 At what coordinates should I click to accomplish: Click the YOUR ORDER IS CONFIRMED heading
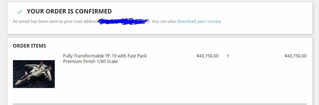click(x=69, y=11)
